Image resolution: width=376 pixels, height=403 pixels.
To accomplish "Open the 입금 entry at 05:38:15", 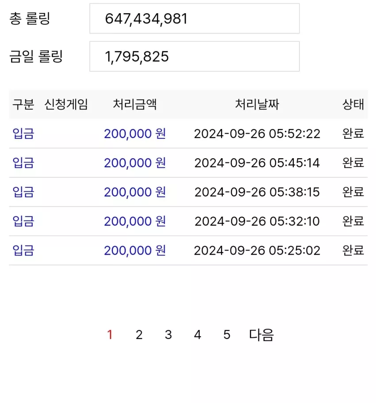I will click(23, 192).
